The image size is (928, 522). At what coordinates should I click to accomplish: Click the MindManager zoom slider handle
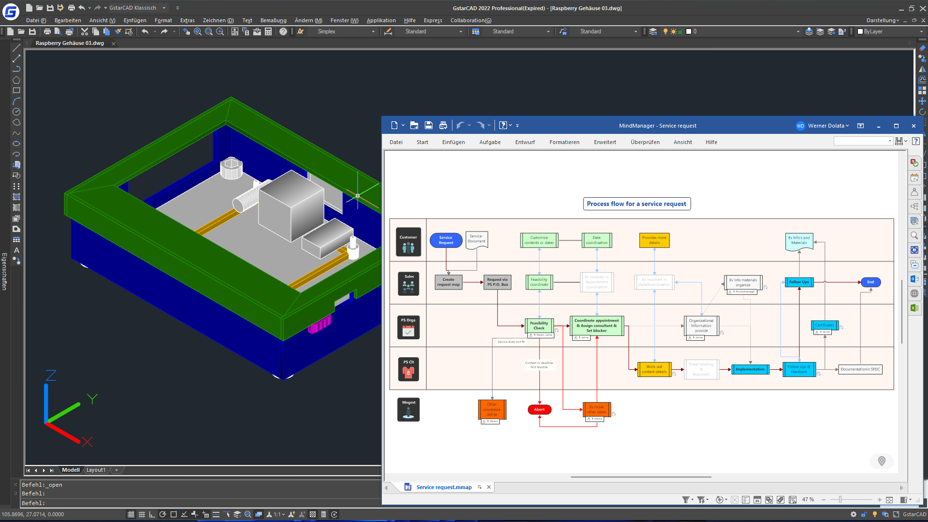[x=841, y=500]
